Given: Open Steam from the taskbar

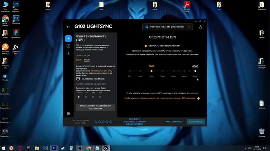Looking at the screenshot, I should [x=63, y=148].
